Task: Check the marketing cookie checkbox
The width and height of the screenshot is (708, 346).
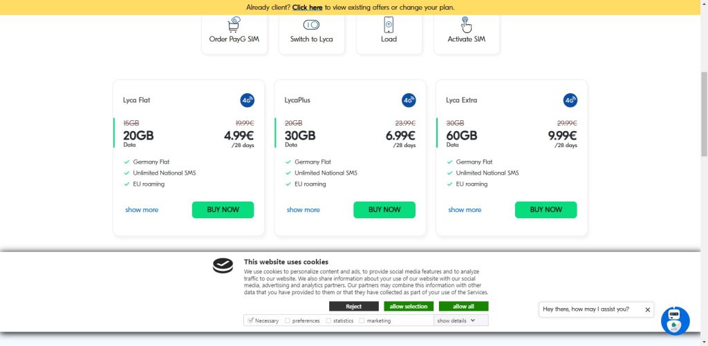Action: click(x=362, y=320)
